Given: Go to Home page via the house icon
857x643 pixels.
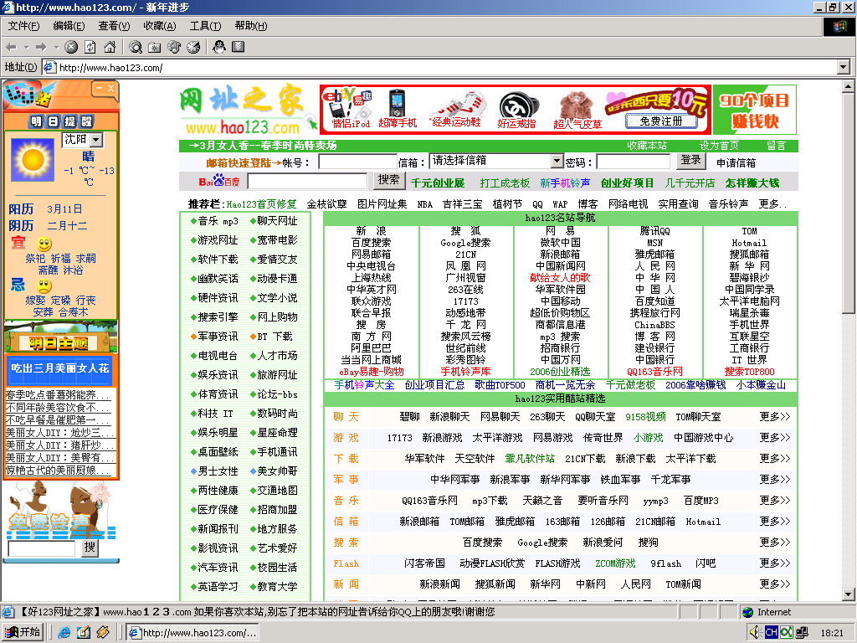Looking at the screenshot, I should [110, 48].
